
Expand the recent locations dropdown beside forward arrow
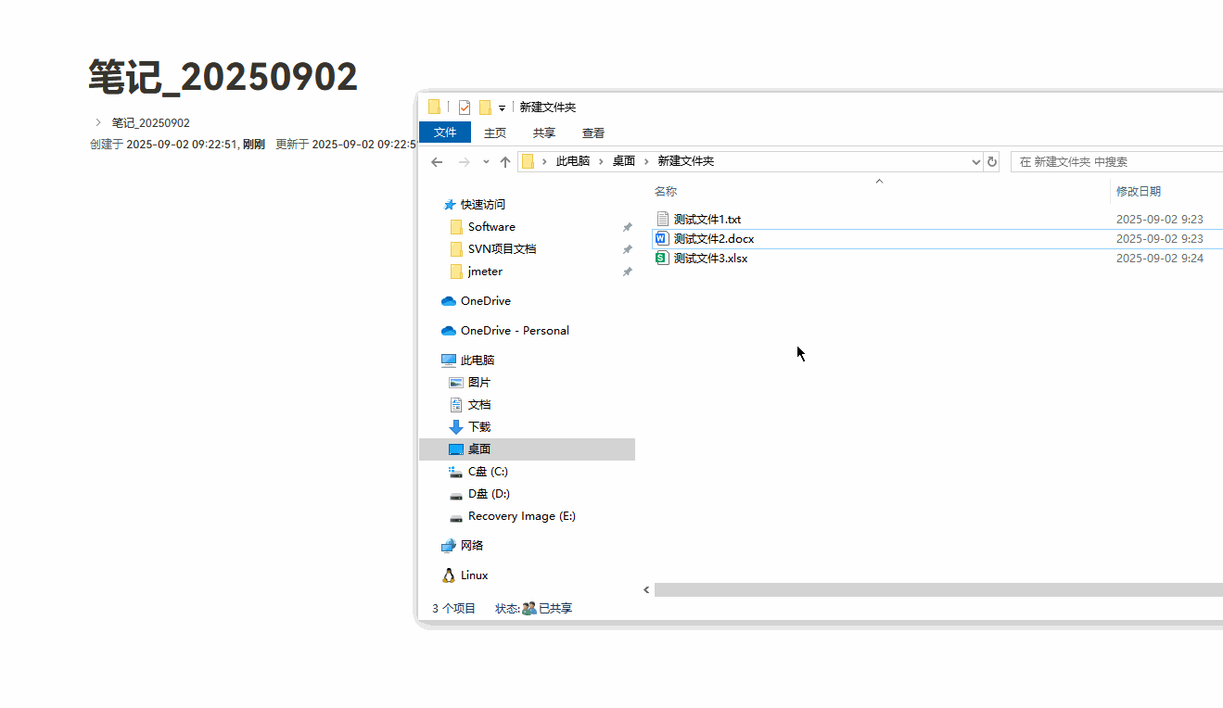(485, 161)
